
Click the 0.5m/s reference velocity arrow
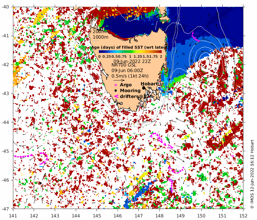point(119,80)
